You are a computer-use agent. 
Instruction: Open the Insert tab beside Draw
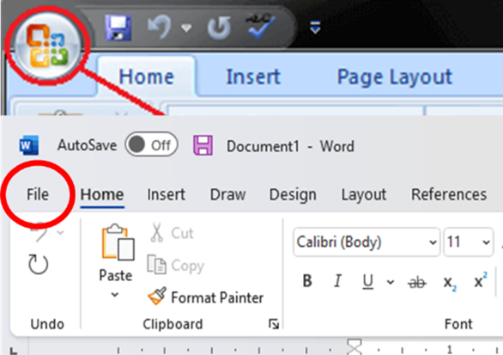167,194
